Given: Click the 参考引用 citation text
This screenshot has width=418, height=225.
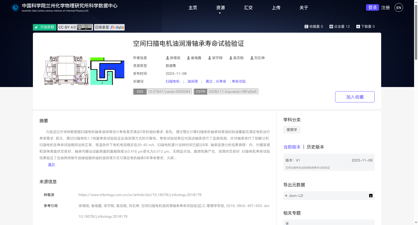Looking at the screenshot, I should (x=174, y=211).
